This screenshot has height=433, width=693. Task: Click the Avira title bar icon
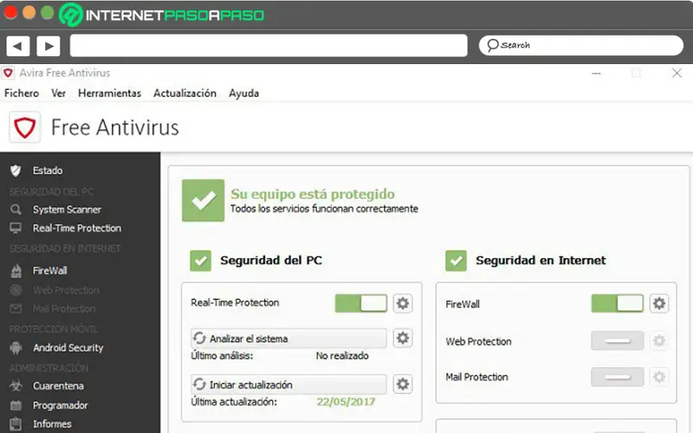click(x=8, y=73)
